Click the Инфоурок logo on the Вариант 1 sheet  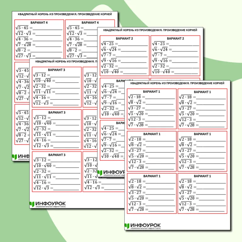coord(143,226)
